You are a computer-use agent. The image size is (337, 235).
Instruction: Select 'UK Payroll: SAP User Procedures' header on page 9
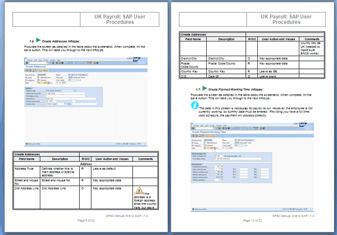pos(120,19)
